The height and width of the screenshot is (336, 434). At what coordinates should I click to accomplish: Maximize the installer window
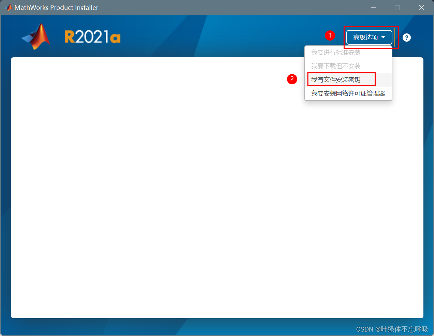[397, 8]
